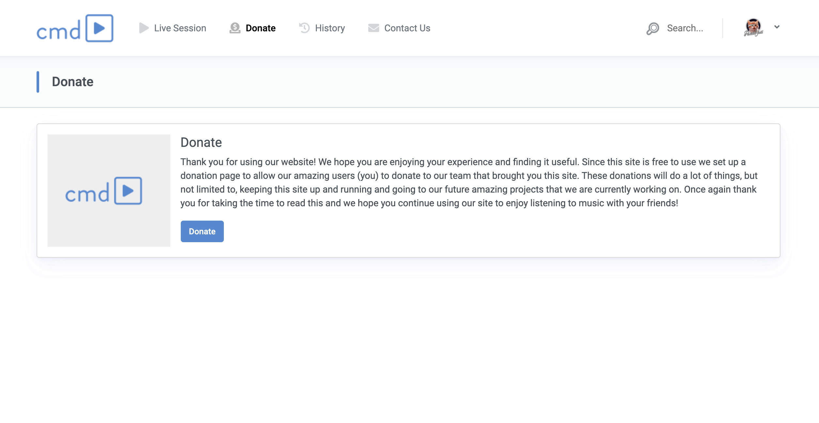819x423 pixels.
Task: Click the cmd logo in header
Action: pos(75,28)
